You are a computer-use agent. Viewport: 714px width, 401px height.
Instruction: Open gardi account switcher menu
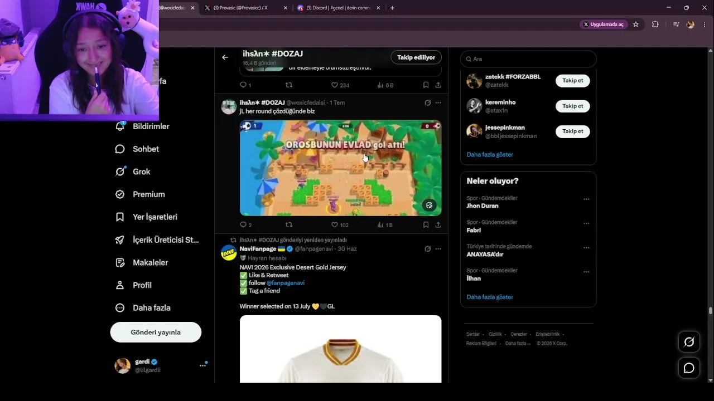point(161,365)
